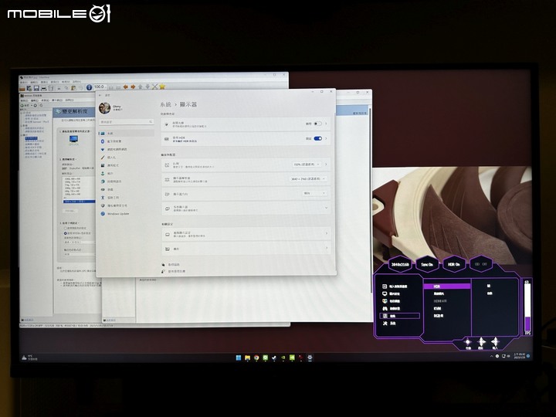556x417 pixels.
Task: Open the Scale 150% dropdown
Action: tap(307, 164)
